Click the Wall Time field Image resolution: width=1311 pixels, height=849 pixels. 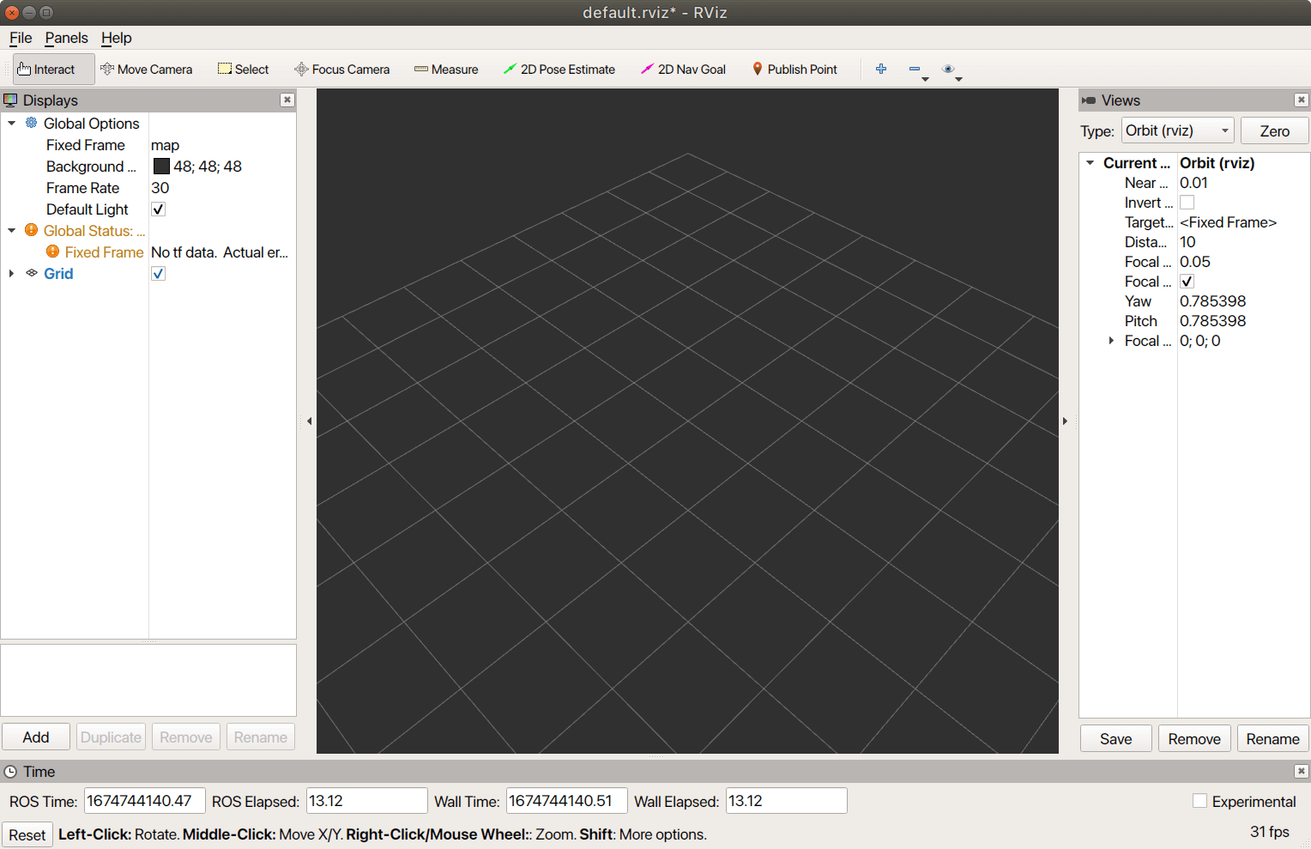click(x=566, y=801)
